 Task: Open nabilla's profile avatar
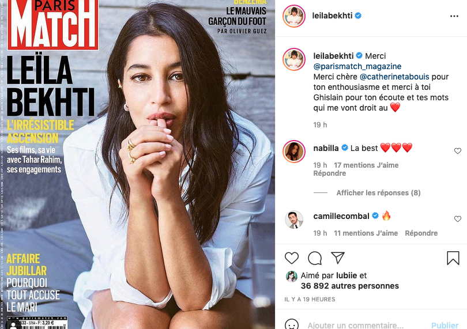294,152
